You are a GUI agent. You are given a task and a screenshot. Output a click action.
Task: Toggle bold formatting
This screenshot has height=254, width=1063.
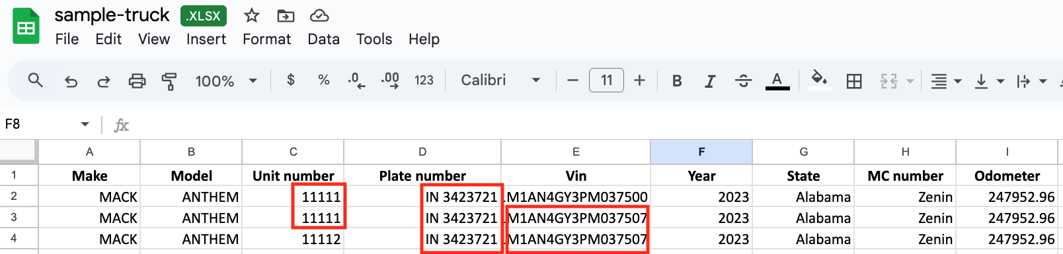coord(677,81)
